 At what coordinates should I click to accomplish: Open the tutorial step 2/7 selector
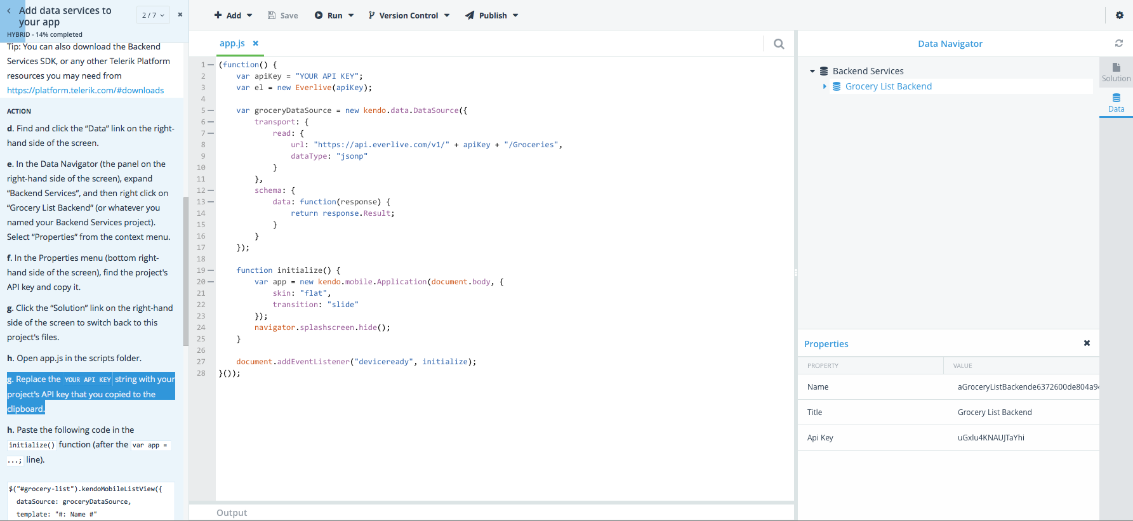[x=153, y=15]
